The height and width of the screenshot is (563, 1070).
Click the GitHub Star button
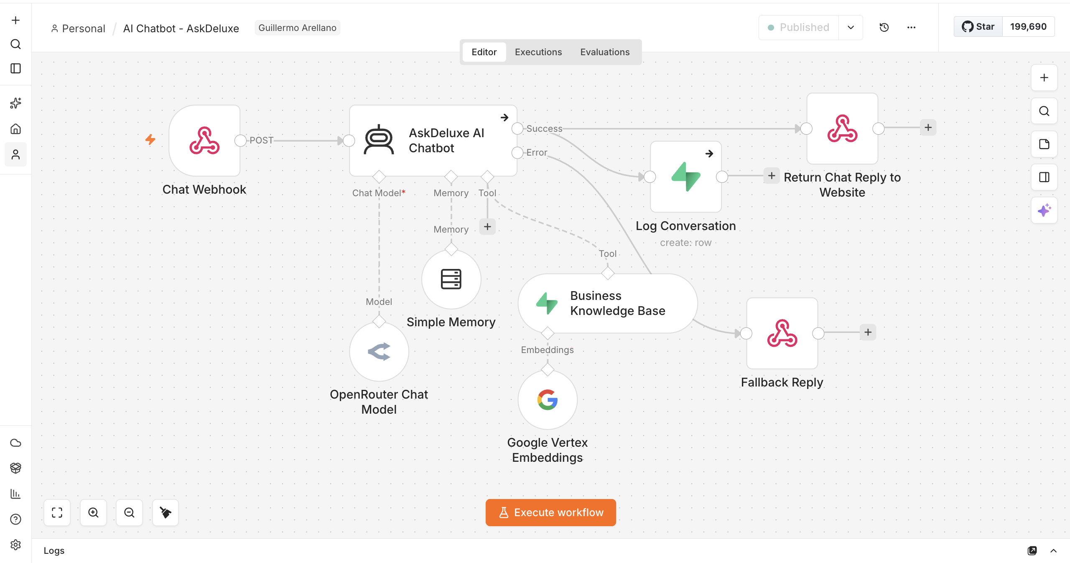pyautogui.click(x=978, y=27)
